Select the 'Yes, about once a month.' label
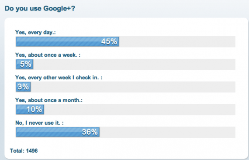Viewport: 249px width, 160px height. 49,100
